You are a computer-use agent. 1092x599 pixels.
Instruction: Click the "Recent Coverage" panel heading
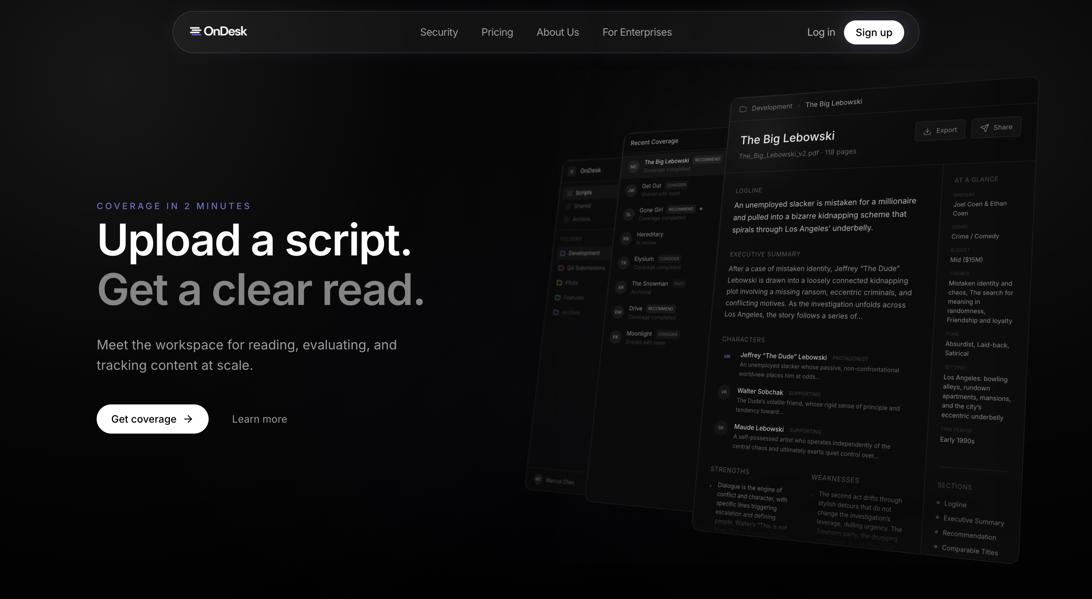(654, 142)
